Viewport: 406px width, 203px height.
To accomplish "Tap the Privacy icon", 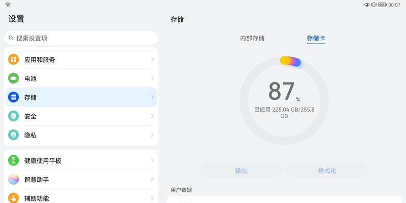I will coord(14,135).
